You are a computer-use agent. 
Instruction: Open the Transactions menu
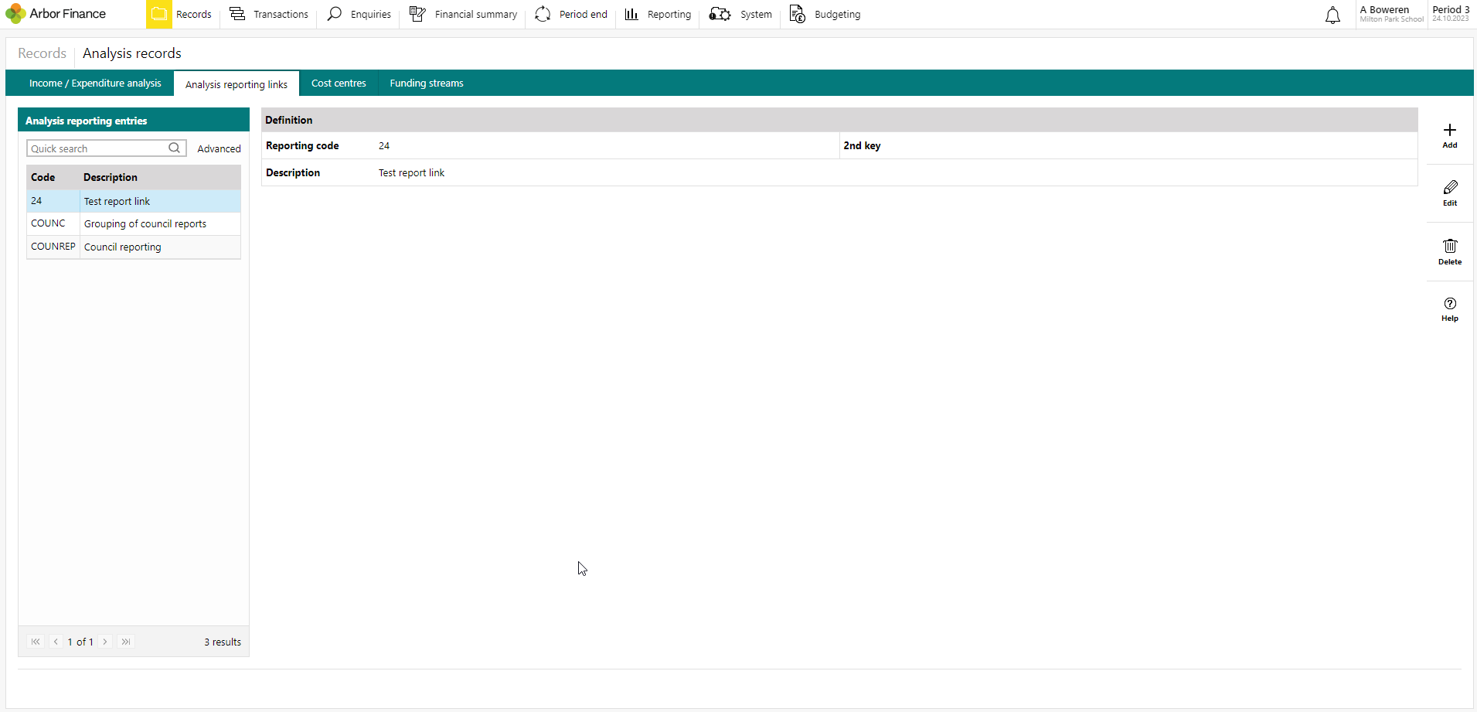pos(281,14)
